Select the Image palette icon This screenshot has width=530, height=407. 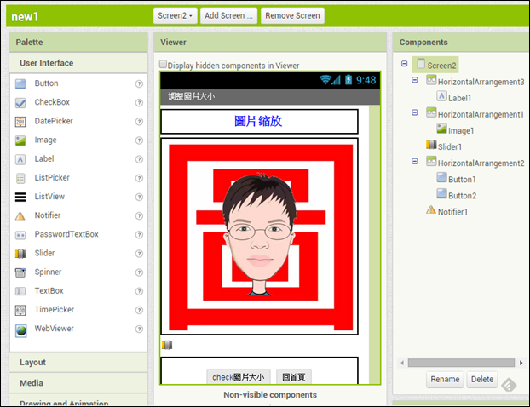pos(20,140)
